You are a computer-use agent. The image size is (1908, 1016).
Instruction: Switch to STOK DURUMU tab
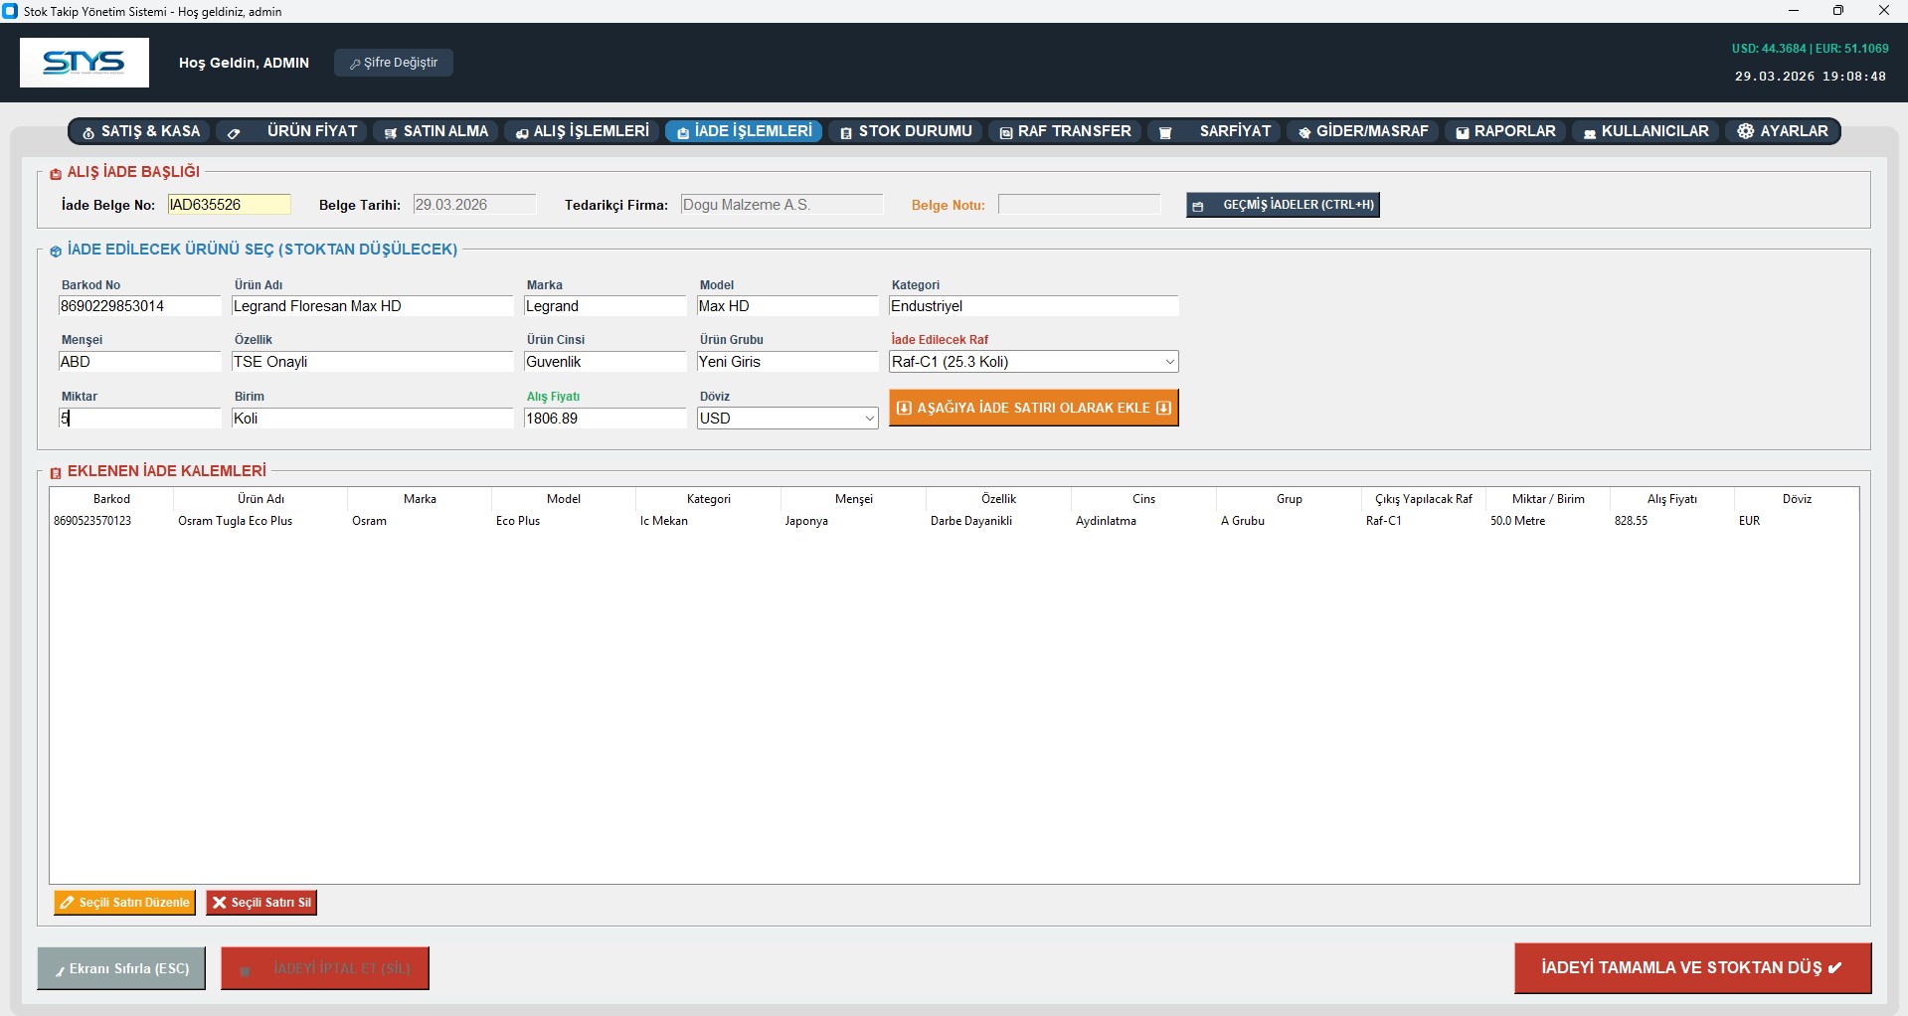pos(905,131)
